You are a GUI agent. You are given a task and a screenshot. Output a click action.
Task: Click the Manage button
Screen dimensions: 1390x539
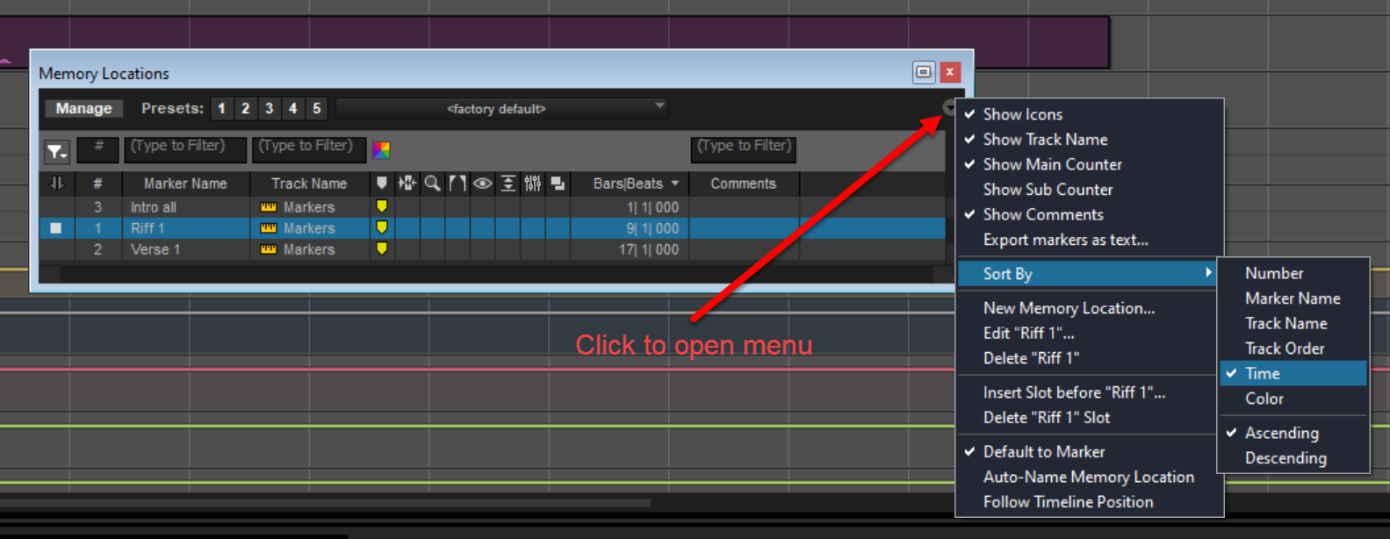click(83, 109)
